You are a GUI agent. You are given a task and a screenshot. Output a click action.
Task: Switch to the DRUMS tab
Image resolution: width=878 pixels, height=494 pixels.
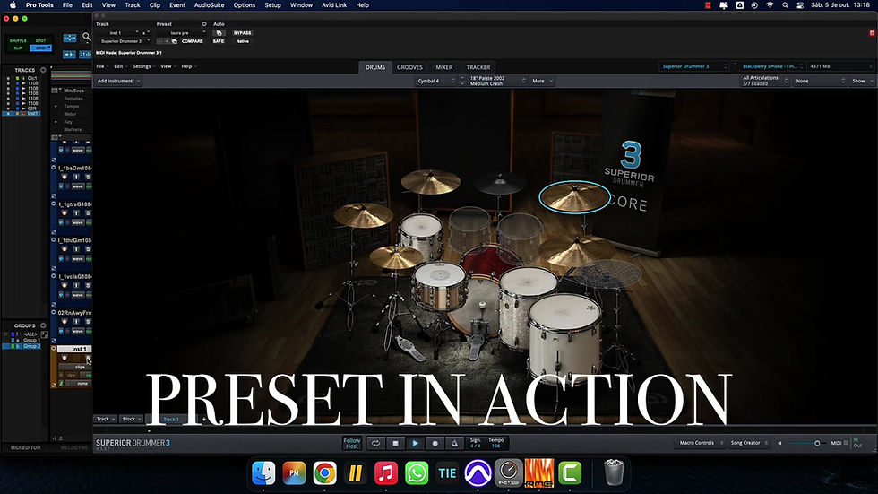click(375, 67)
